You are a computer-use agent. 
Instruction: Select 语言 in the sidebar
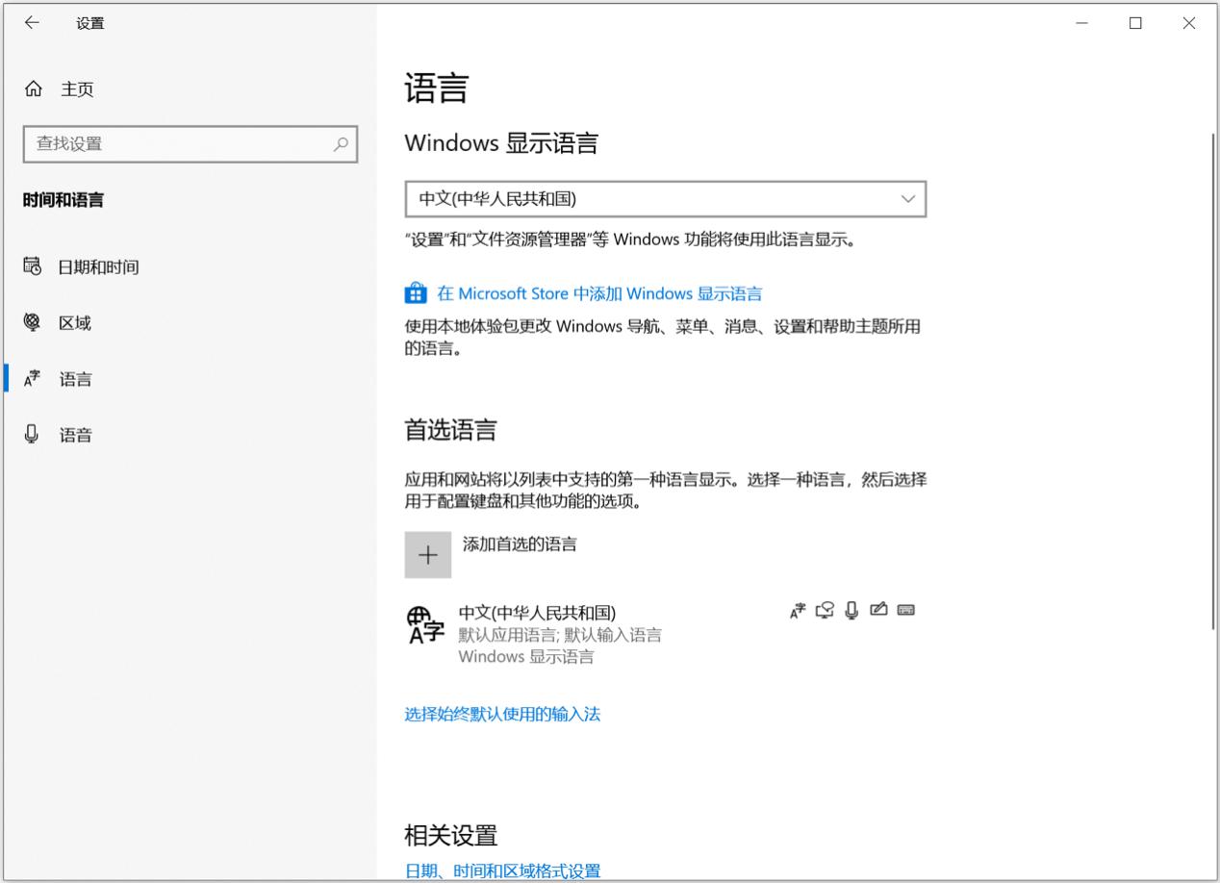pos(76,379)
